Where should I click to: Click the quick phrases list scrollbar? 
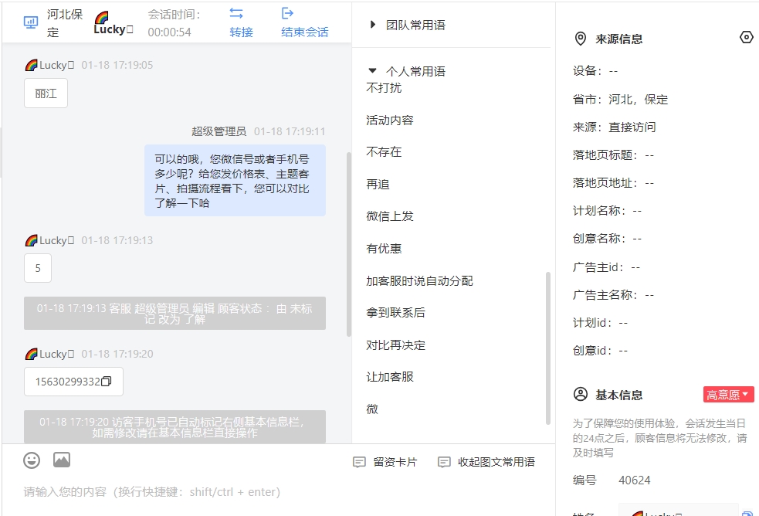[548, 348]
